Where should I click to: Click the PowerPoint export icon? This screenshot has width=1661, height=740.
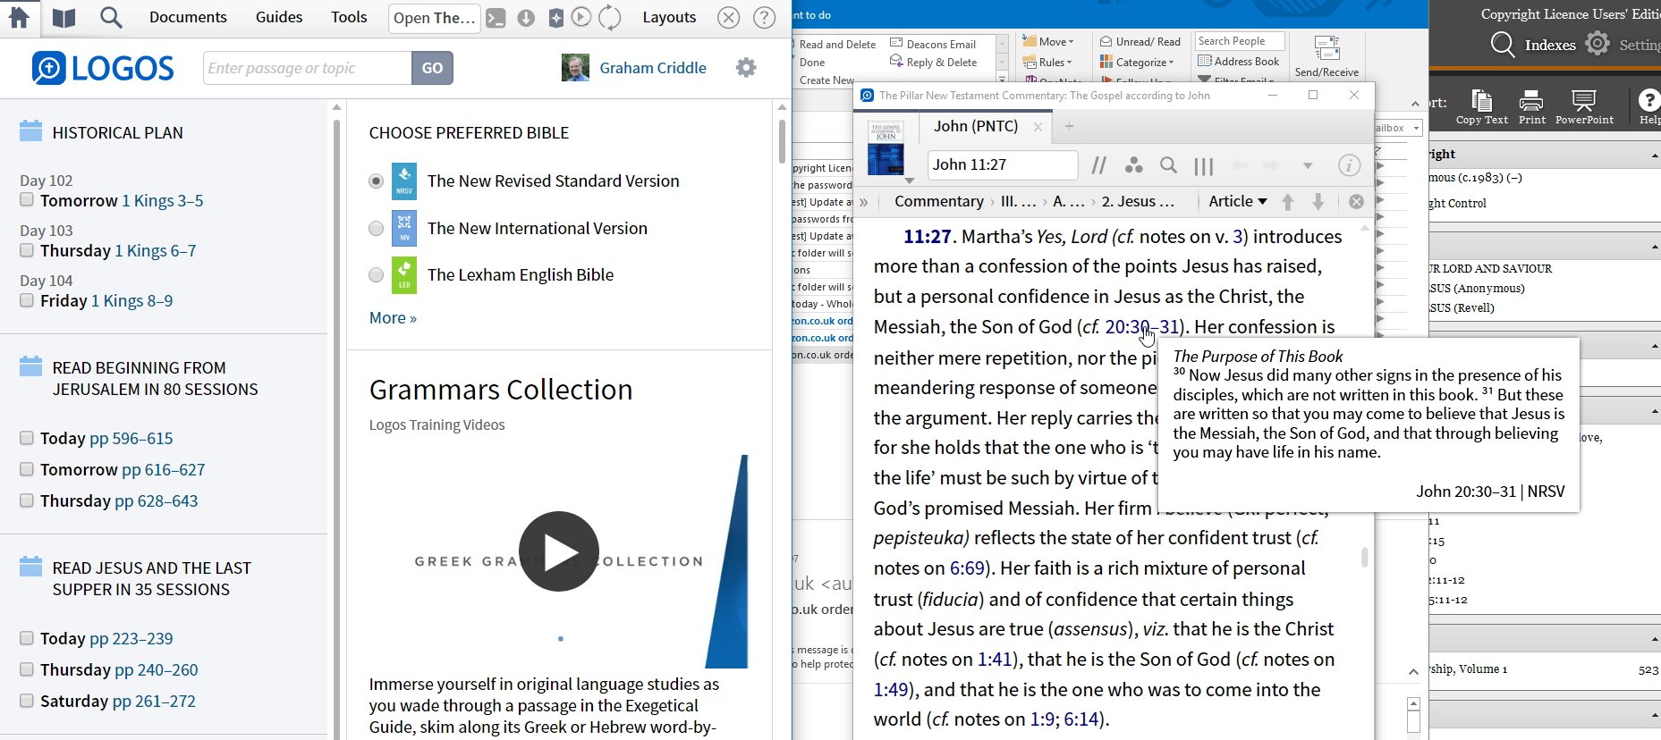tap(1584, 106)
